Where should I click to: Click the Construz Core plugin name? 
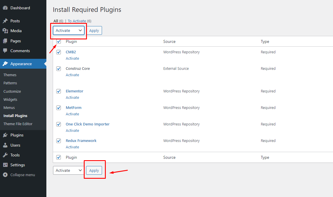click(x=78, y=69)
